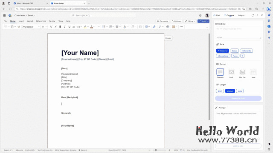The width and height of the screenshot is (273, 153).
Task: Adjust the zoom slider in status bar
Action: (156, 150)
